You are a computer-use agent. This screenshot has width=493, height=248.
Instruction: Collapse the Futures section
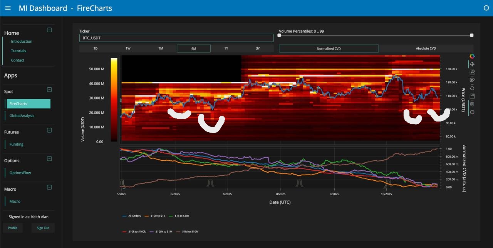[x=49, y=130]
